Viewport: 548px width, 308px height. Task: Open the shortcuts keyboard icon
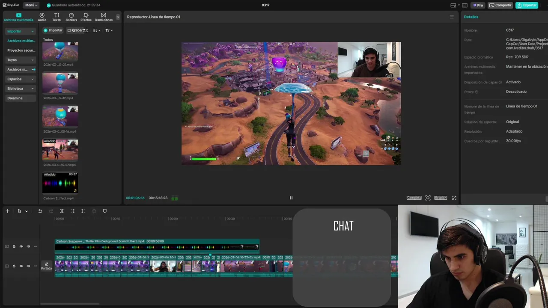tap(465, 5)
